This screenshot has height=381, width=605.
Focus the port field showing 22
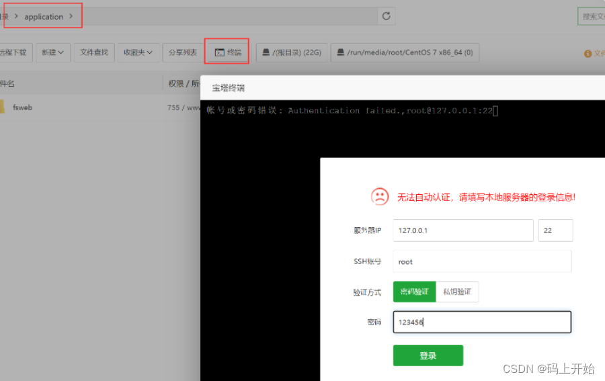pyautogui.click(x=555, y=230)
